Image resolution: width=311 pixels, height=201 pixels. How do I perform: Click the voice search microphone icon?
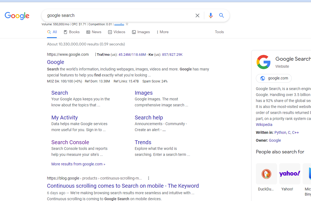pyautogui.click(x=211, y=16)
